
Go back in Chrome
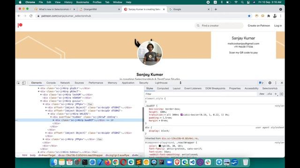[x=19, y=16]
